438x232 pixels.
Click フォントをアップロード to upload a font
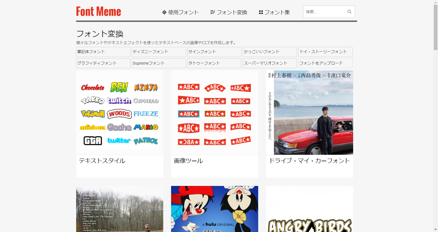(325, 63)
